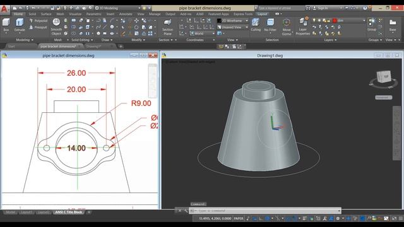Select the Extrude tool
Screen dimensions: 404x227
coord(20,25)
